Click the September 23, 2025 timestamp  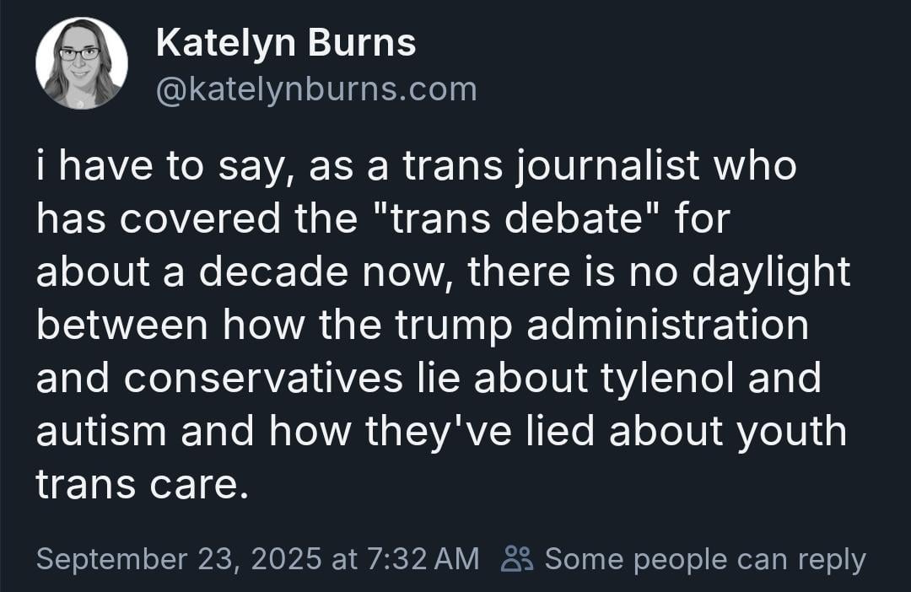coord(257,558)
